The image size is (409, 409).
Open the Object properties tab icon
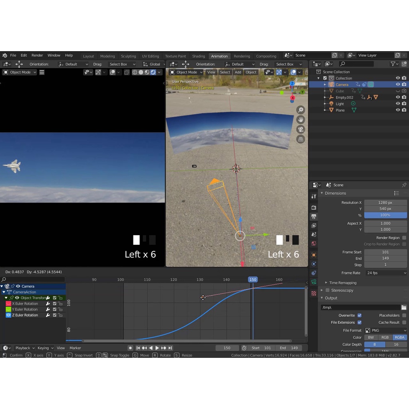point(314,255)
